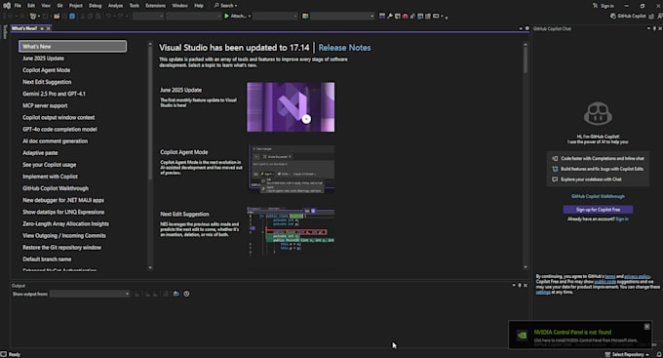Select Copilot Agent Mode in topic list
This screenshot has width=663, height=358.
47,70
